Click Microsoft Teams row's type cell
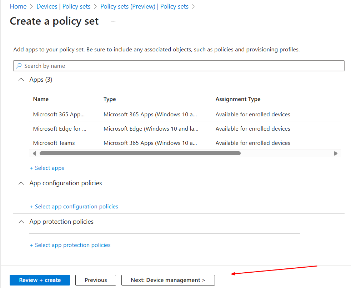This screenshot has width=351, height=288. (x=150, y=143)
